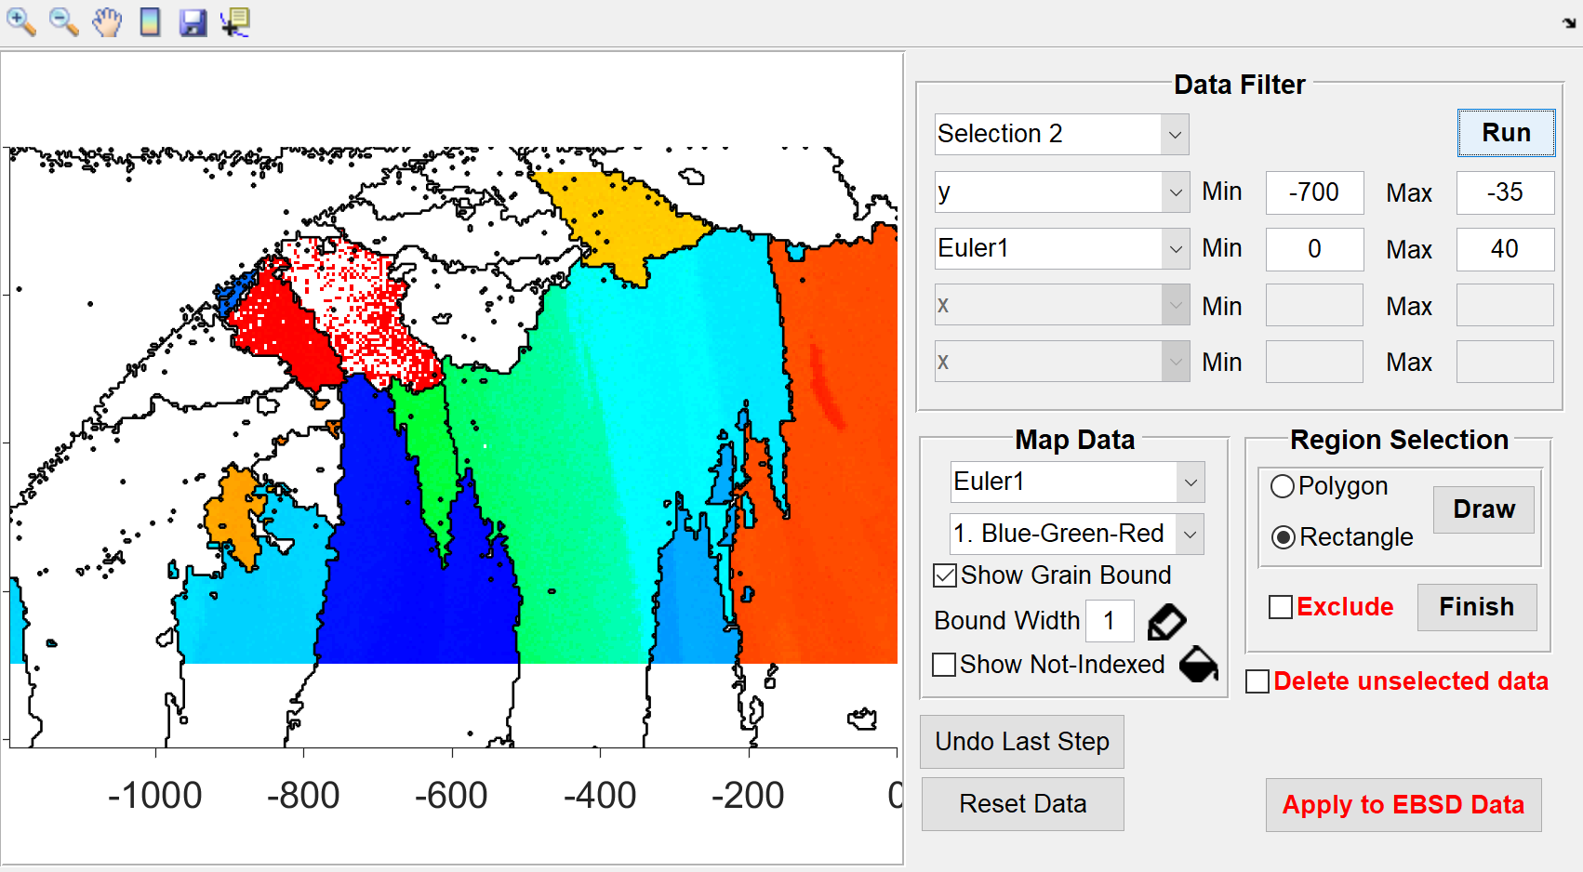Click the Finish button
The height and width of the screenshot is (872, 1583).
pyautogui.click(x=1477, y=607)
